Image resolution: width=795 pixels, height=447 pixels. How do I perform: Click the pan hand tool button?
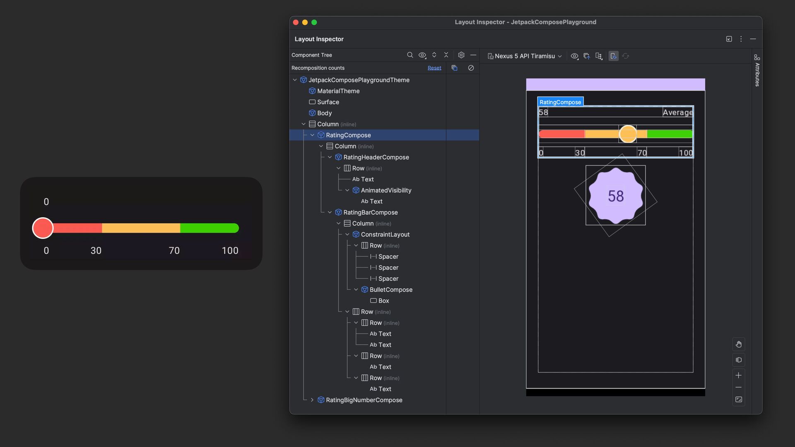(739, 344)
